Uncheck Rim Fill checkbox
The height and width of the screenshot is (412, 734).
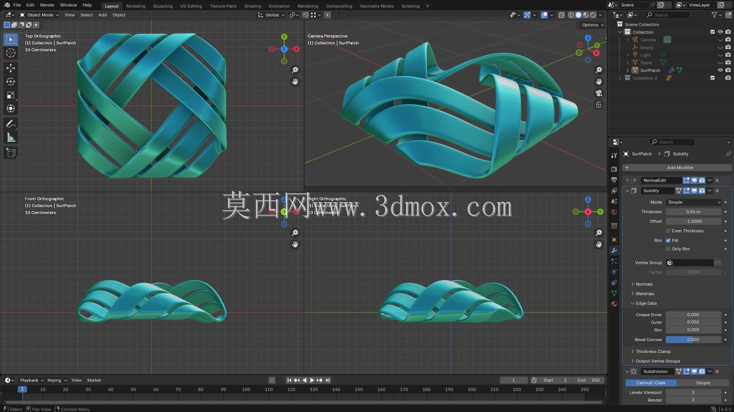coord(668,240)
